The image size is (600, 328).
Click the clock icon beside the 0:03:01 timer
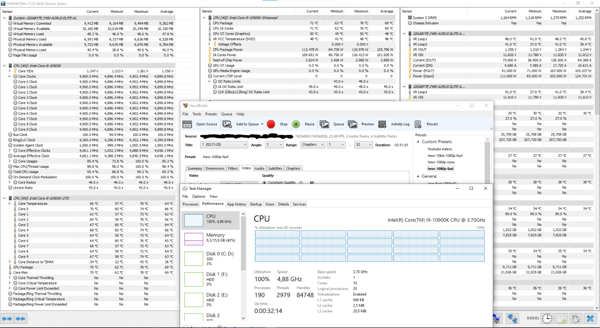click(547, 318)
